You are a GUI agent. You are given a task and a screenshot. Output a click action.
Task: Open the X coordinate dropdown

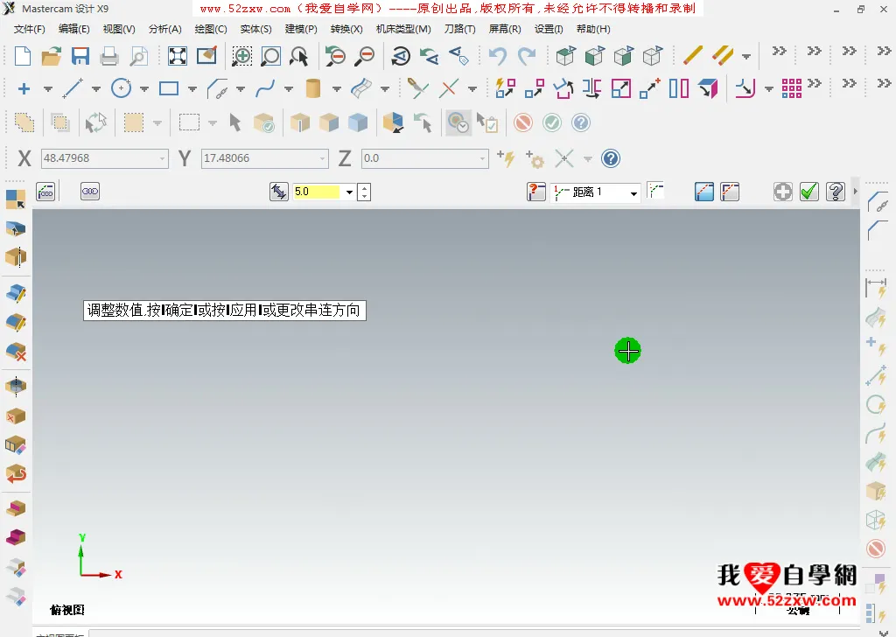pyautogui.click(x=161, y=158)
